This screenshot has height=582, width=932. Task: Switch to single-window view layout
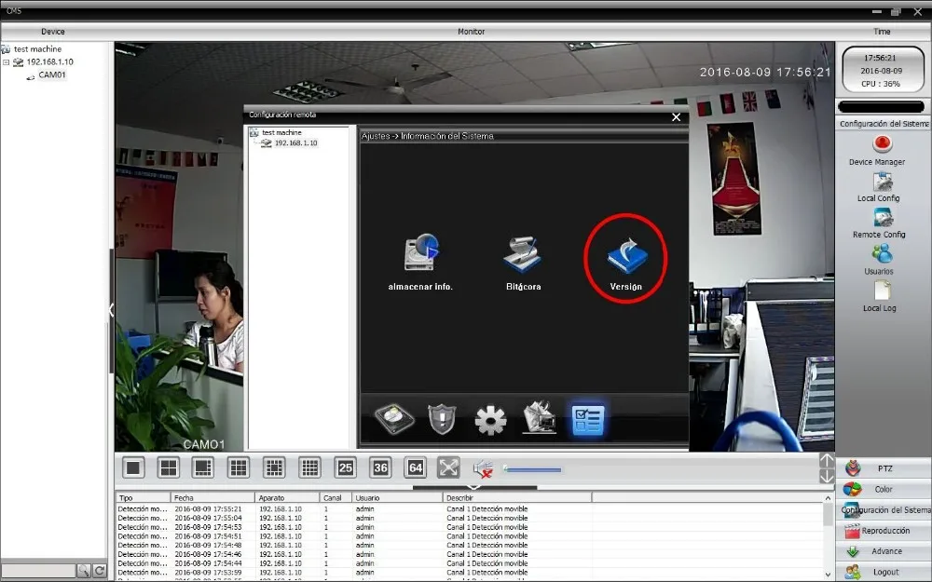tap(133, 468)
